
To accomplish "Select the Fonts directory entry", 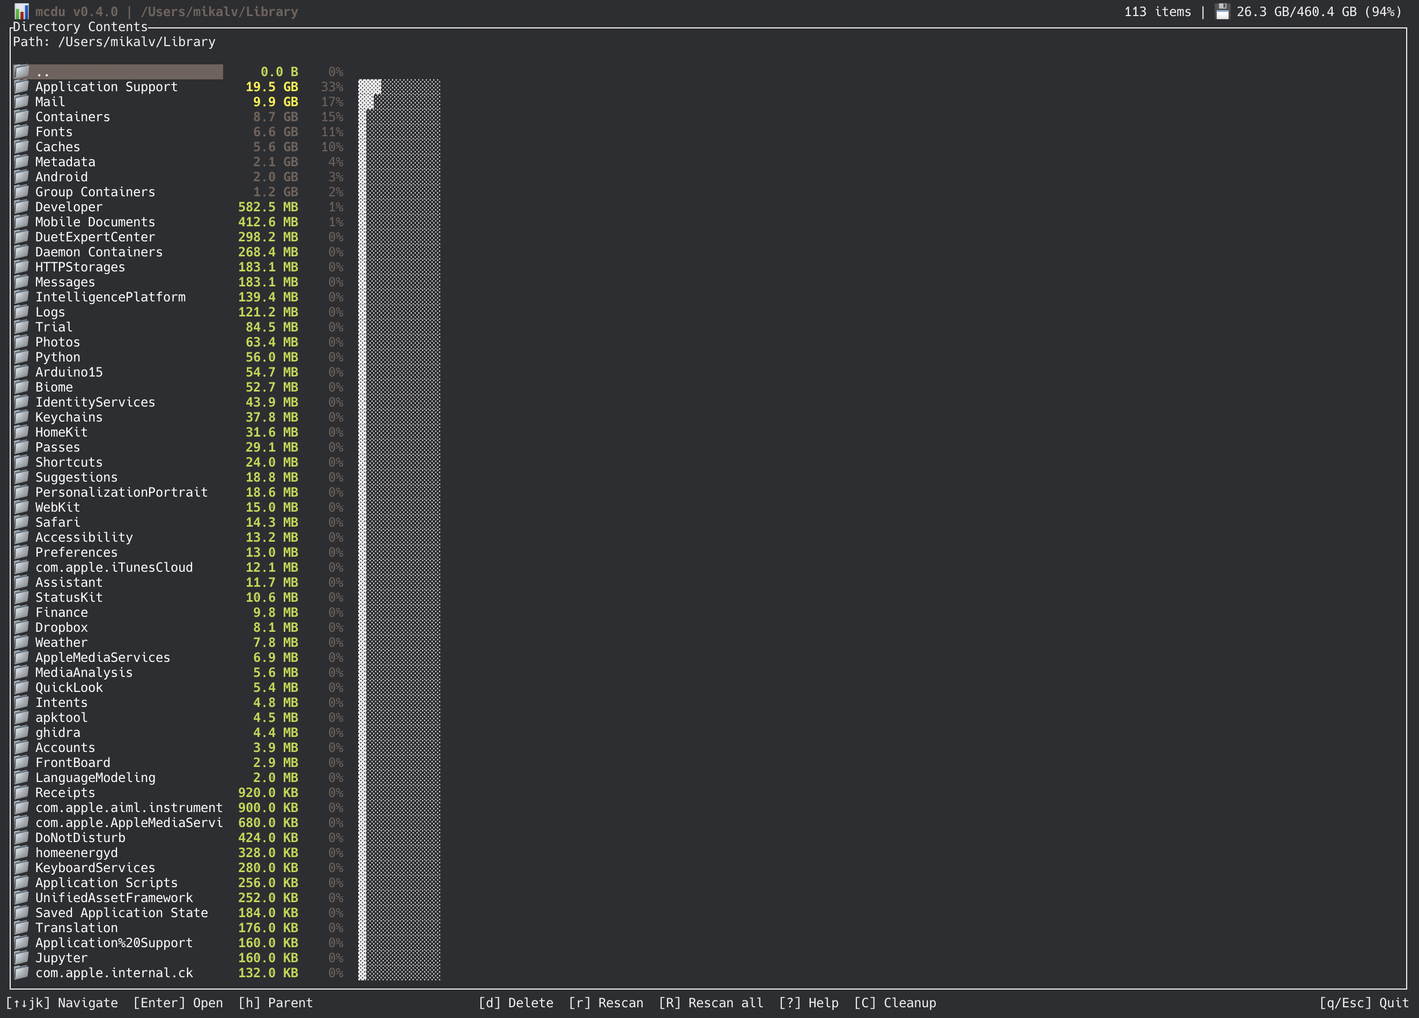I will coord(54,132).
